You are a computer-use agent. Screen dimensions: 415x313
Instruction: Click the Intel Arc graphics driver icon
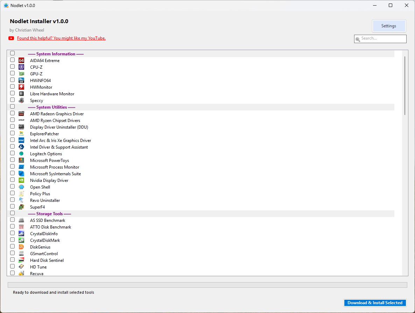point(21,141)
